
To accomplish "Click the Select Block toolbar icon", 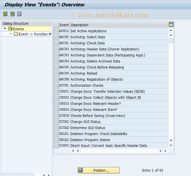I will (13, 14).
